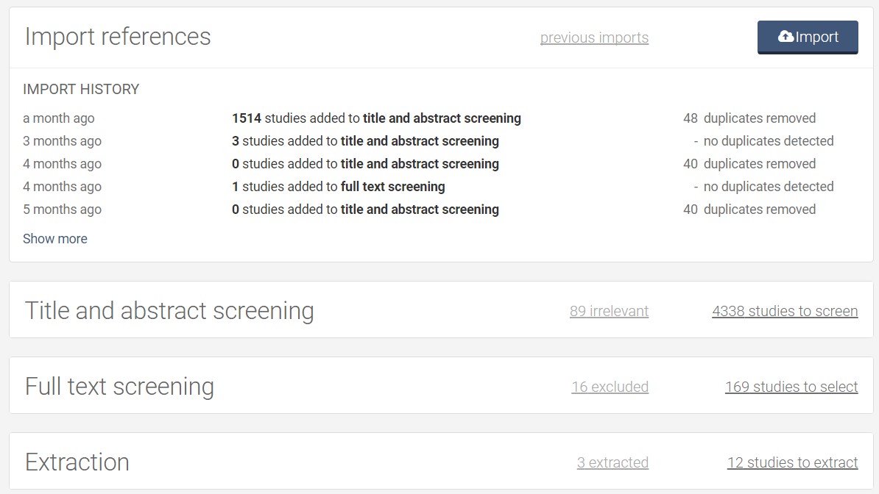Click the IMPORT HISTORY label
879x494 pixels.
tap(81, 90)
